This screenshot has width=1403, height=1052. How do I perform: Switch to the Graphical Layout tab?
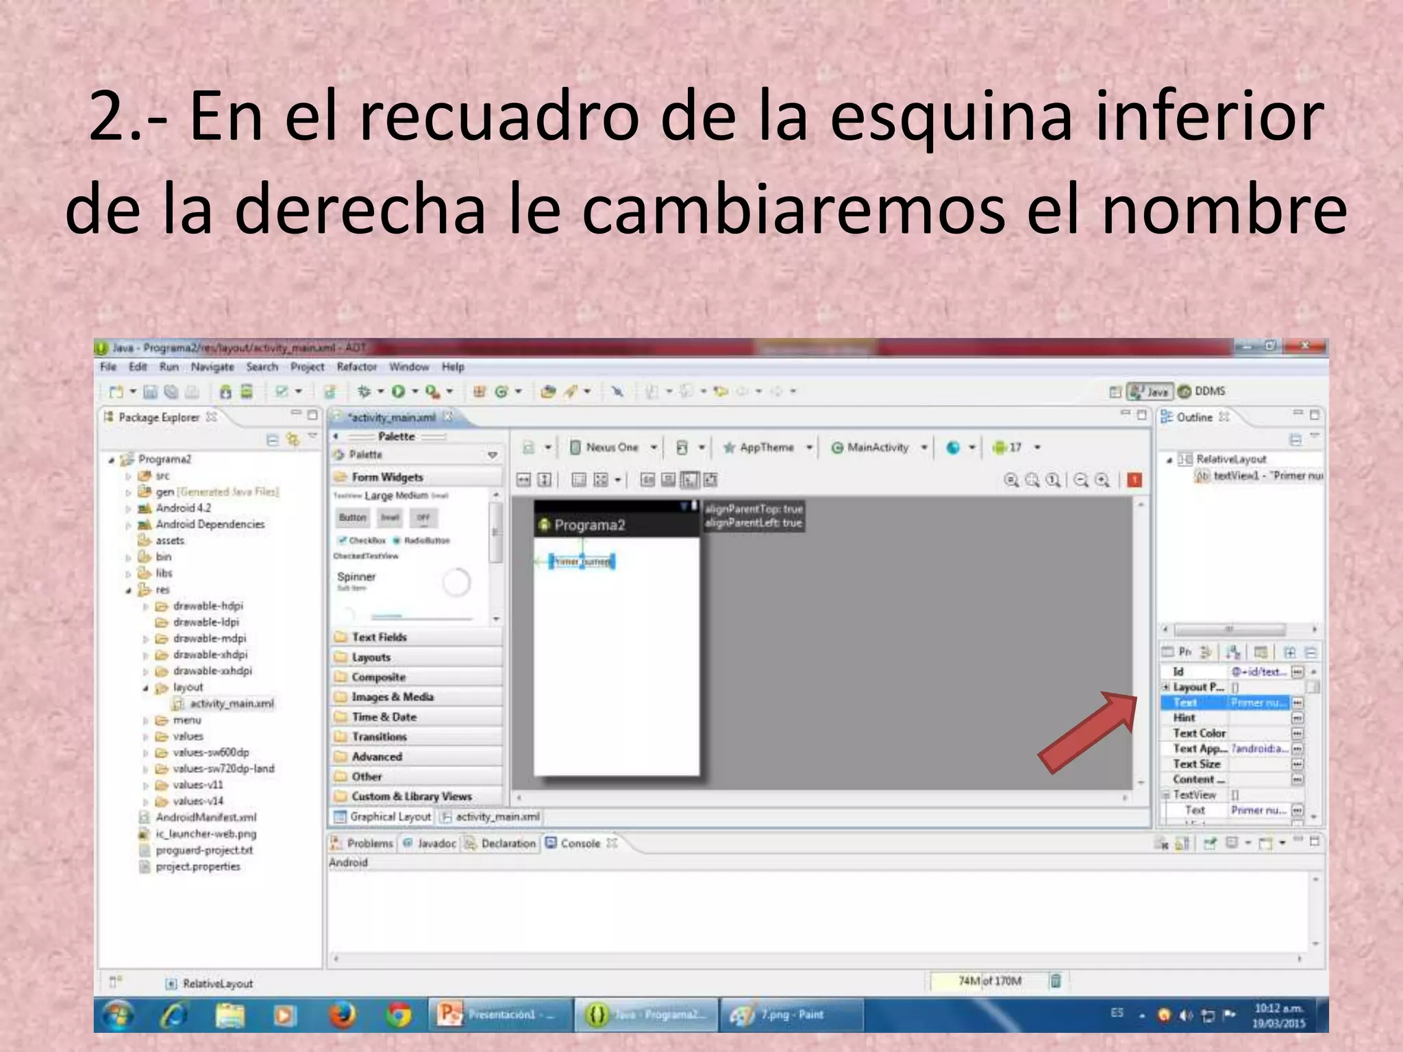point(383,817)
